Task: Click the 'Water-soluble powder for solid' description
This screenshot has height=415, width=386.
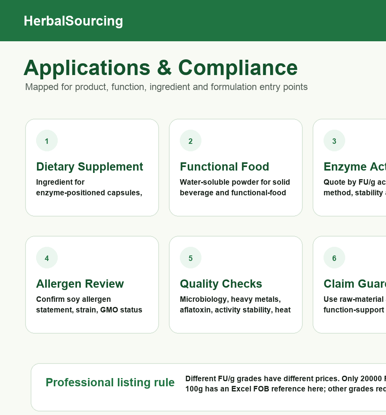Action: point(235,187)
